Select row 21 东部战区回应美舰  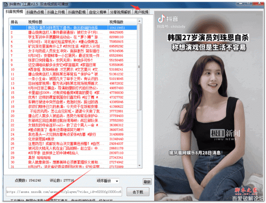(x=73, y=121)
